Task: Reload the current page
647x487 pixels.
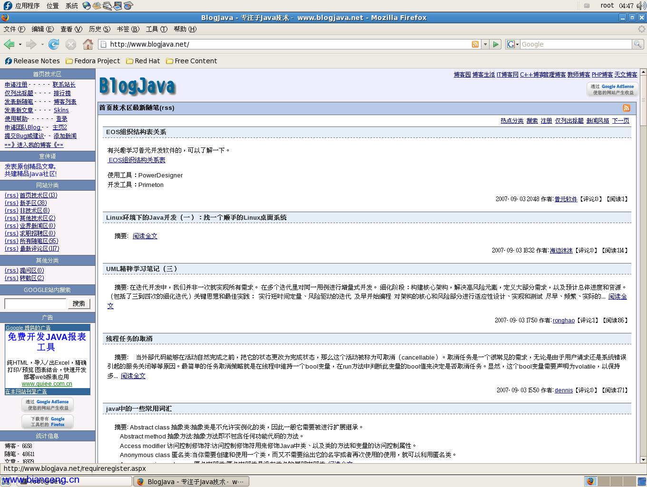Action: 54,44
